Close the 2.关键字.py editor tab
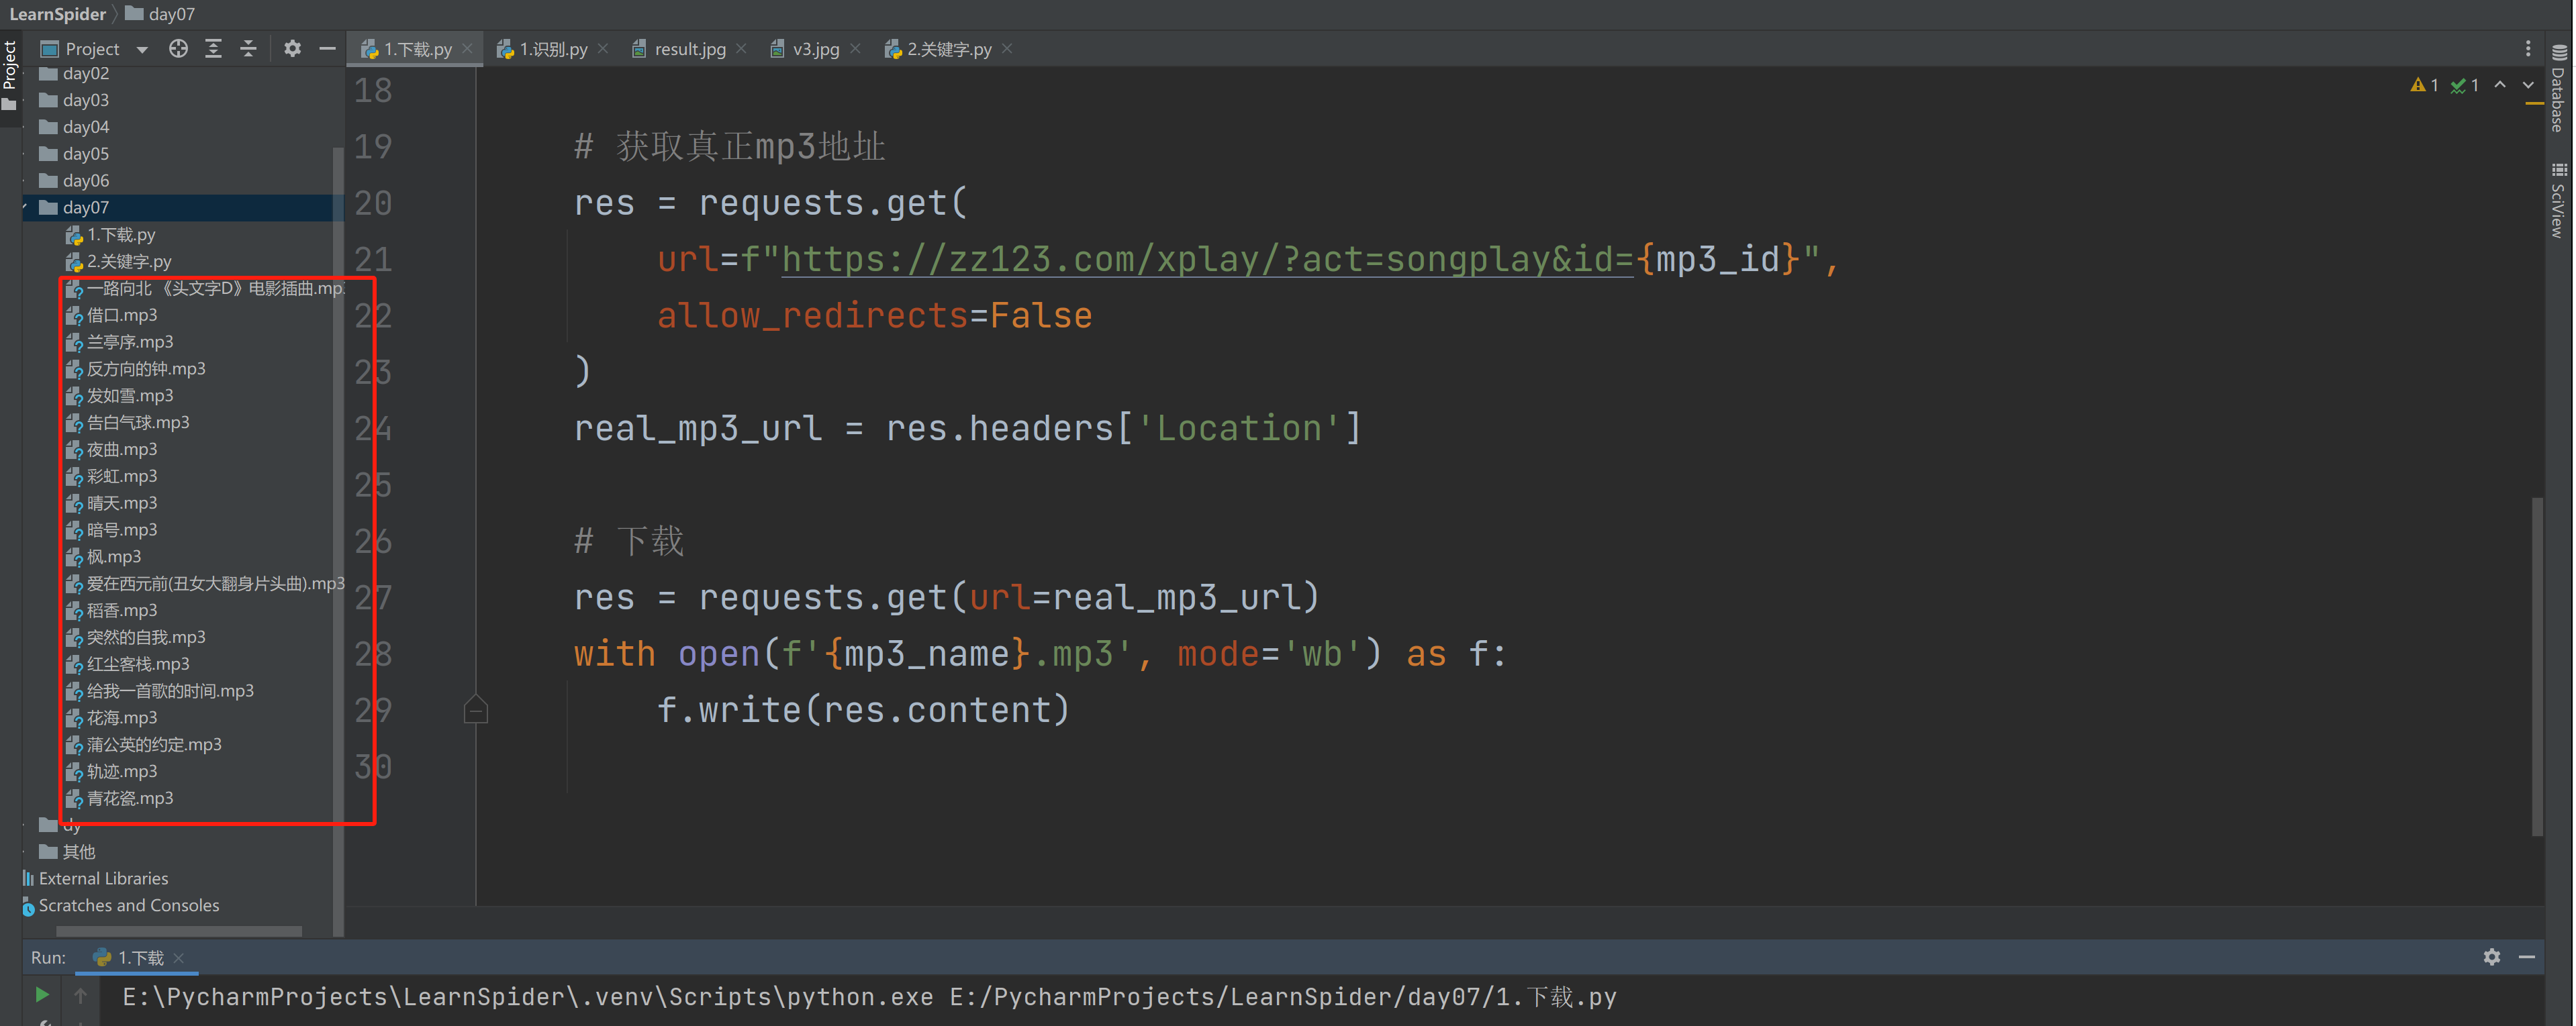The image size is (2576, 1026). 1007,48
